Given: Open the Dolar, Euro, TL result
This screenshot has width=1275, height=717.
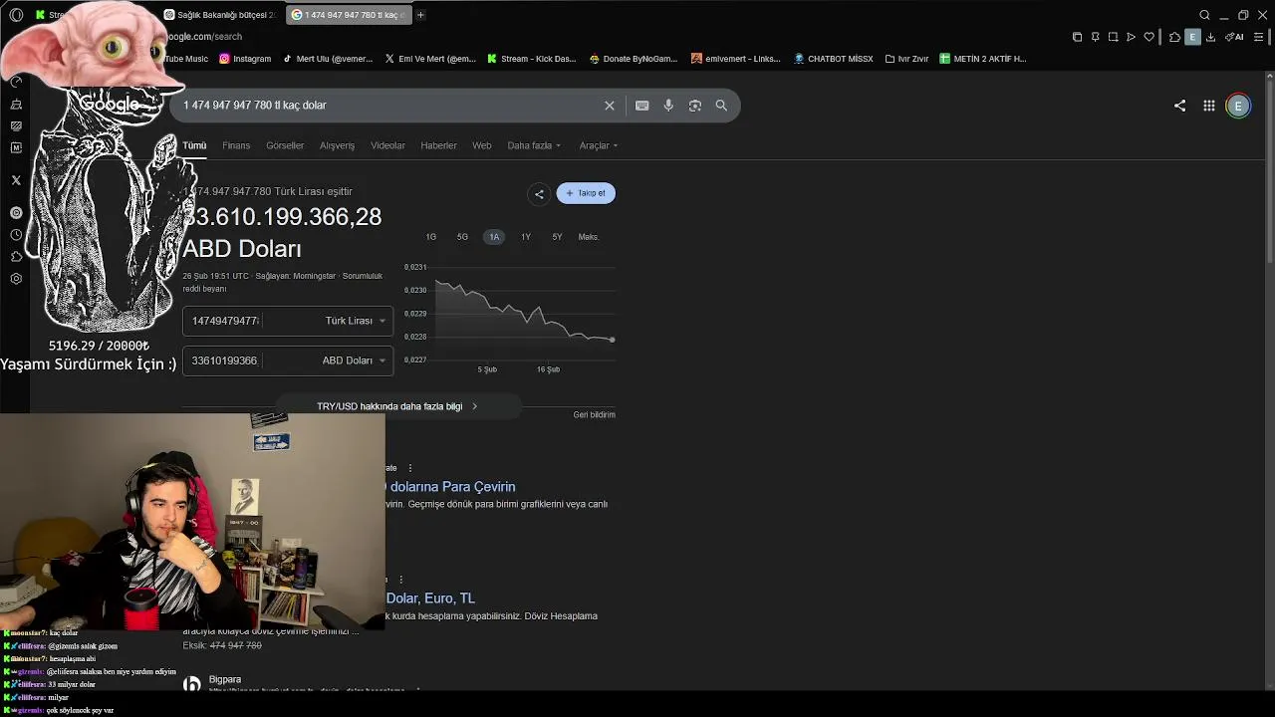Looking at the screenshot, I should click(x=430, y=598).
